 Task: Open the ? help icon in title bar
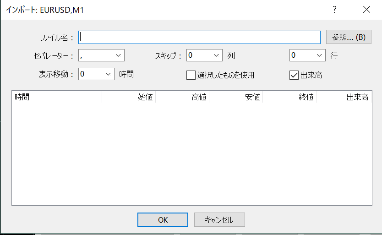click(x=334, y=10)
